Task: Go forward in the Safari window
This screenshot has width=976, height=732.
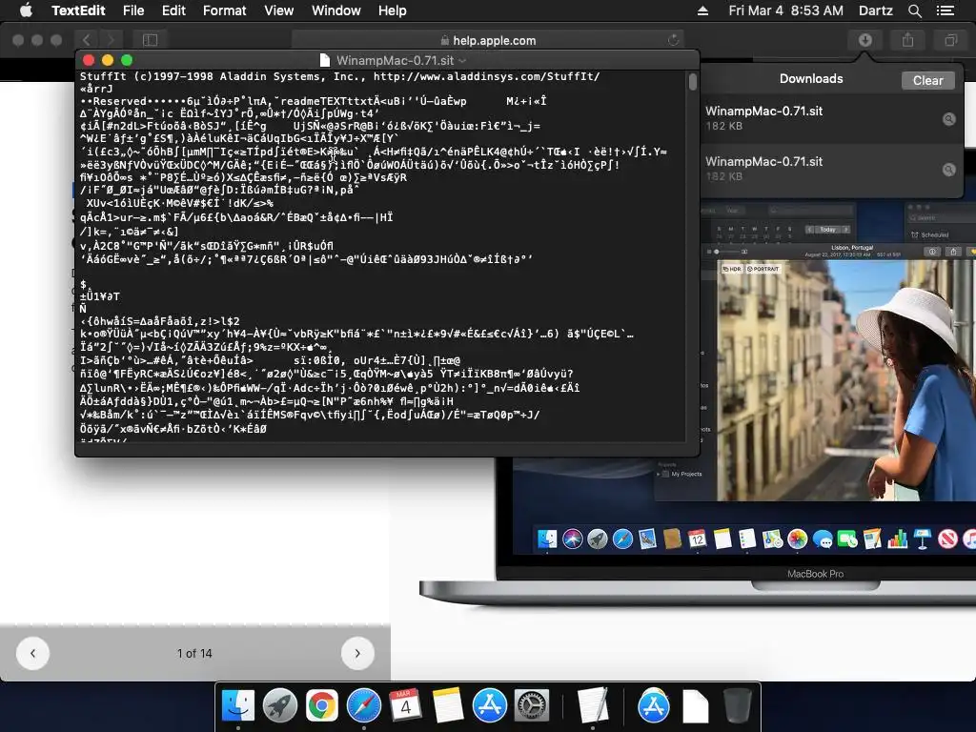Action: [x=111, y=40]
